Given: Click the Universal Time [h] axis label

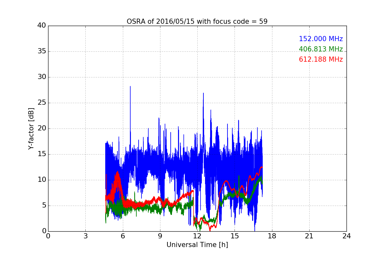Looking at the screenshot, I should coord(197,245).
